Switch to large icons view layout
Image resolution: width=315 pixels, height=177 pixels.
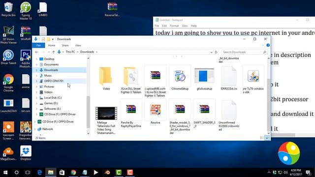pos(267,138)
